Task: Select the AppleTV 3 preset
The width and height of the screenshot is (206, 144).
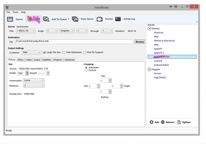Action: point(172,57)
